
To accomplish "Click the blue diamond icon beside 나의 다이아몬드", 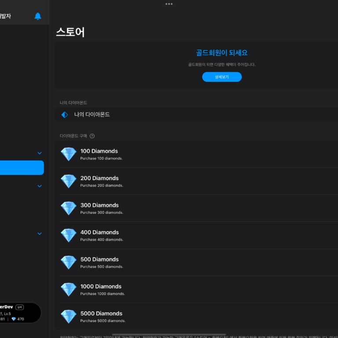I will point(65,115).
